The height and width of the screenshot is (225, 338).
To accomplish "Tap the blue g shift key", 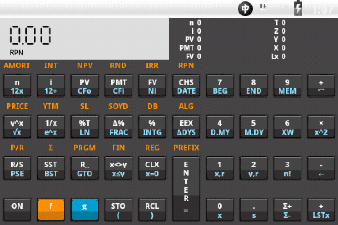I will click(85, 210).
